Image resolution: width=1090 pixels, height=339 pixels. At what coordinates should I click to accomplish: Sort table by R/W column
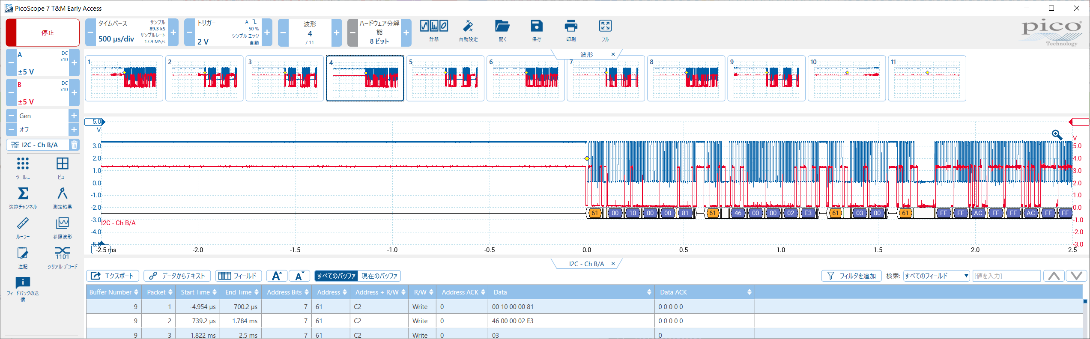[x=423, y=292]
